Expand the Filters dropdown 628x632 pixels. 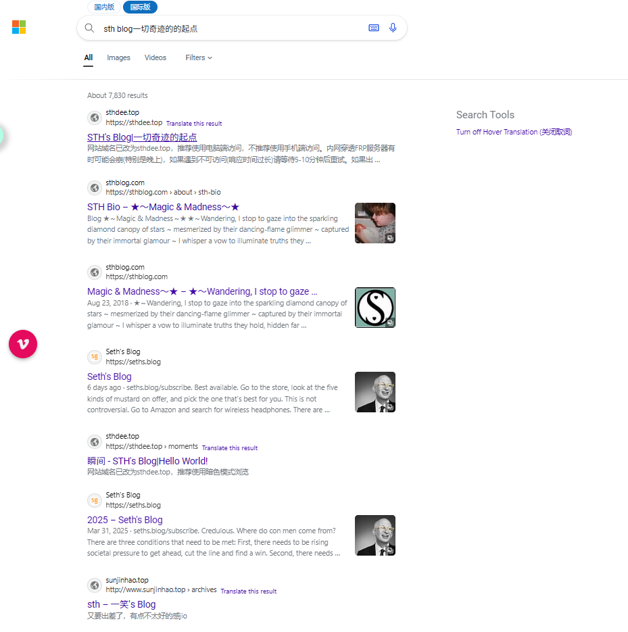coord(199,57)
